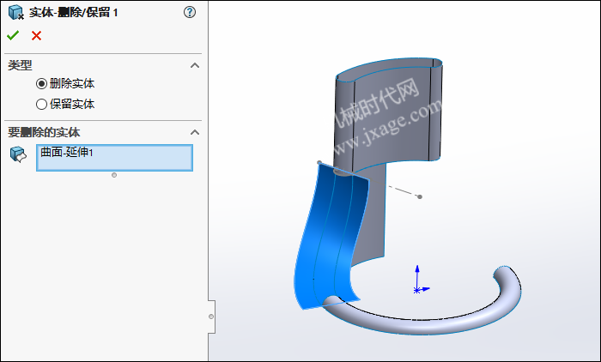Click the 曲面-延伸1 entry in selection box

click(x=67, y=153)
